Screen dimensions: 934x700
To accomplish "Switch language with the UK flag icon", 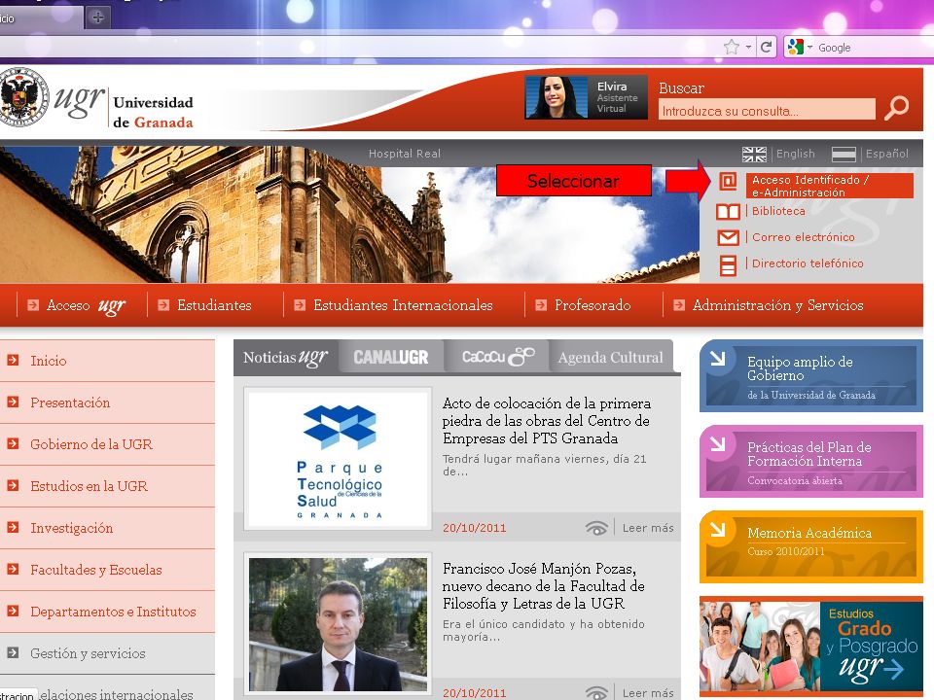I will 754,155.
